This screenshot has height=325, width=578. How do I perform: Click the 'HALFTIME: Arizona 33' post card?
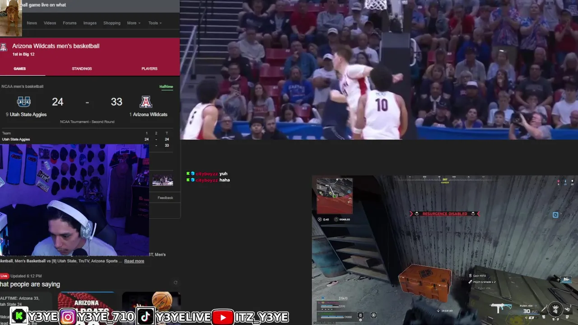[x=25, y=308]
